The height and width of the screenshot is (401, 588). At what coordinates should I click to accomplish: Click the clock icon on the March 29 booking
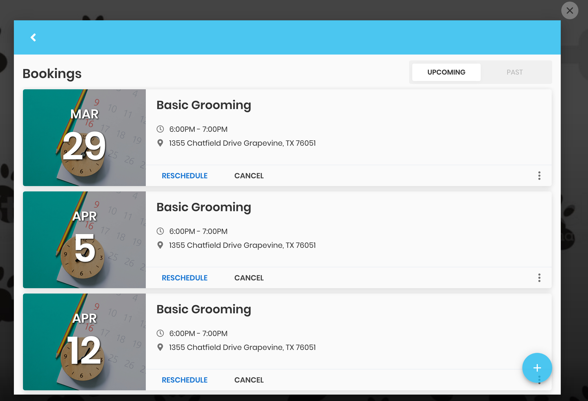tap(160, 129)
